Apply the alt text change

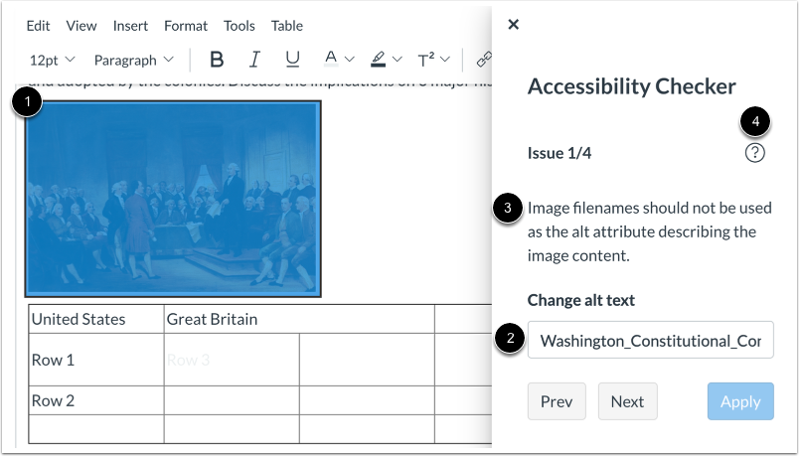[x=740, y=401]
